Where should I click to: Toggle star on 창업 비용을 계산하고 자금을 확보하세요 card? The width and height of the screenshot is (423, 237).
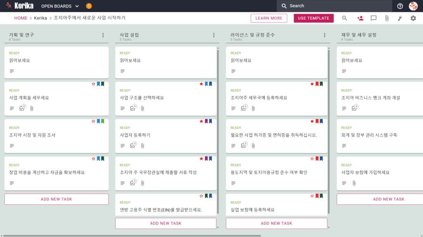pyautogui.click(x=93, y=158)
